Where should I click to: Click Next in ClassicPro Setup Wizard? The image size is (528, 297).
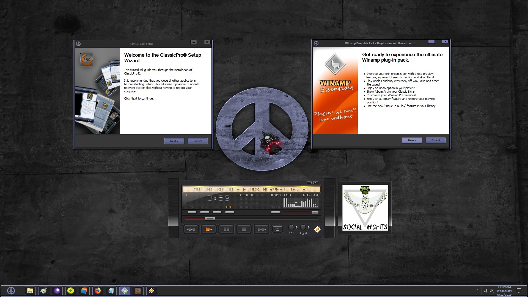(x=174, y=141)
